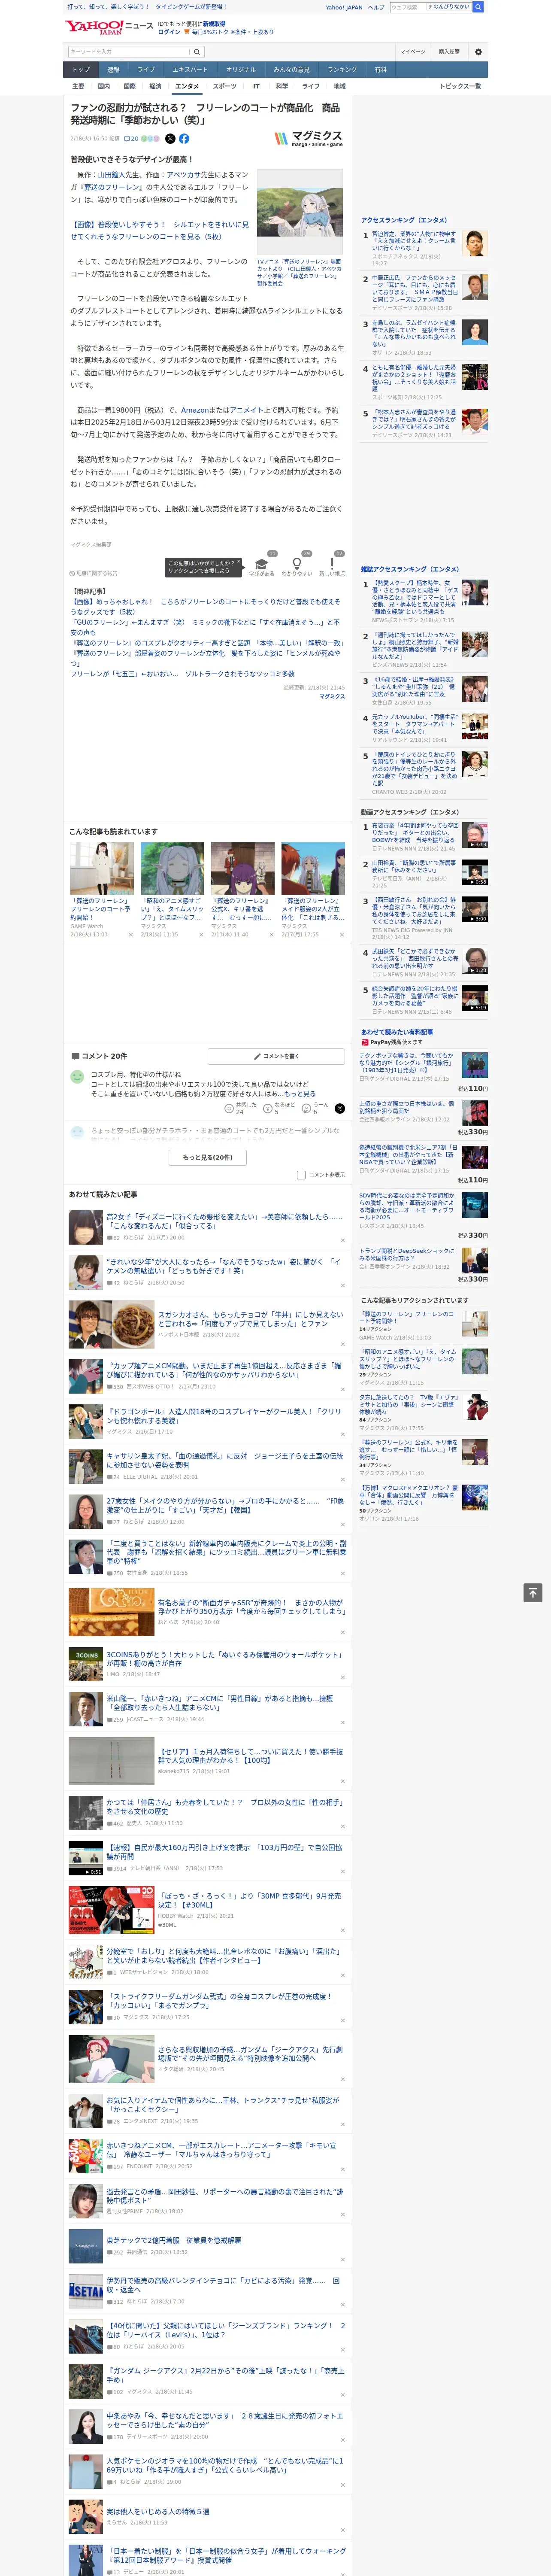Click the Yahoo! JAPAN logo
The height and width of the screenshot is (2576, 551).
(95, 27)
